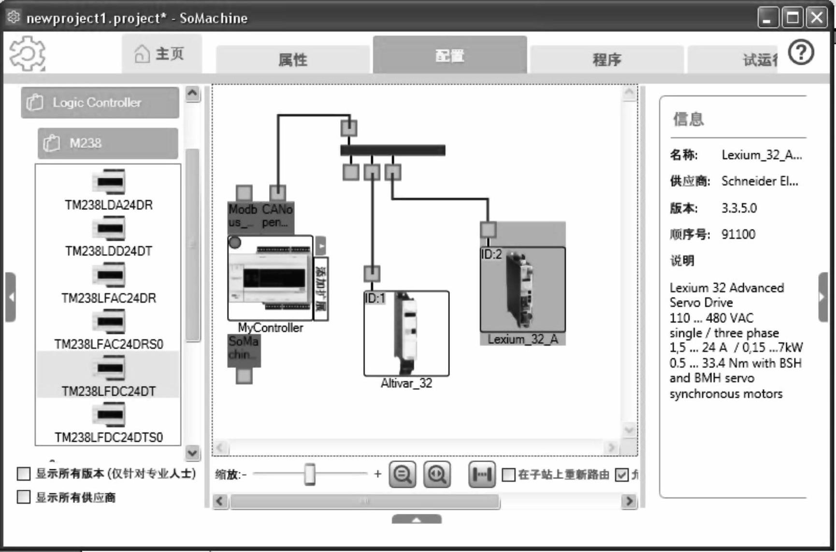The width and height of the screenshot is (836, 552).
Task: Click the status indicator circle on MyController
Action: (235, 242)
